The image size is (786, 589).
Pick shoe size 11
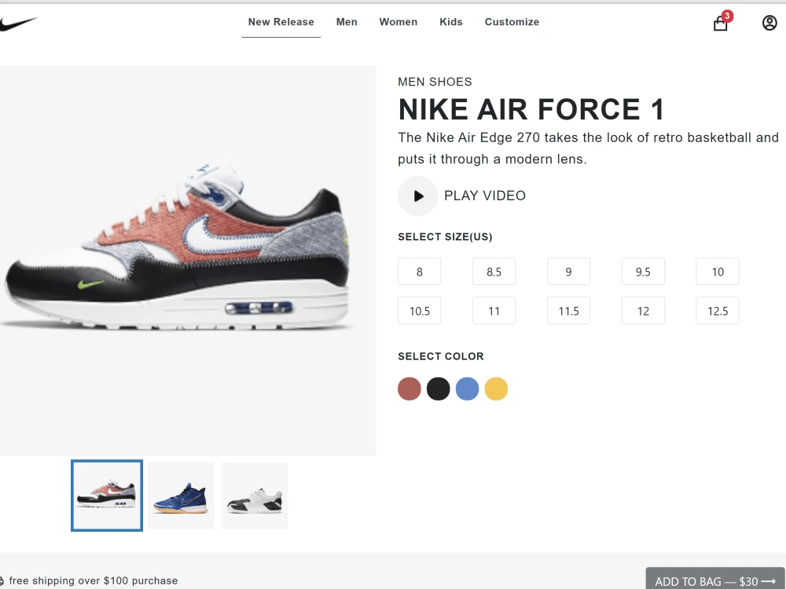494,310
